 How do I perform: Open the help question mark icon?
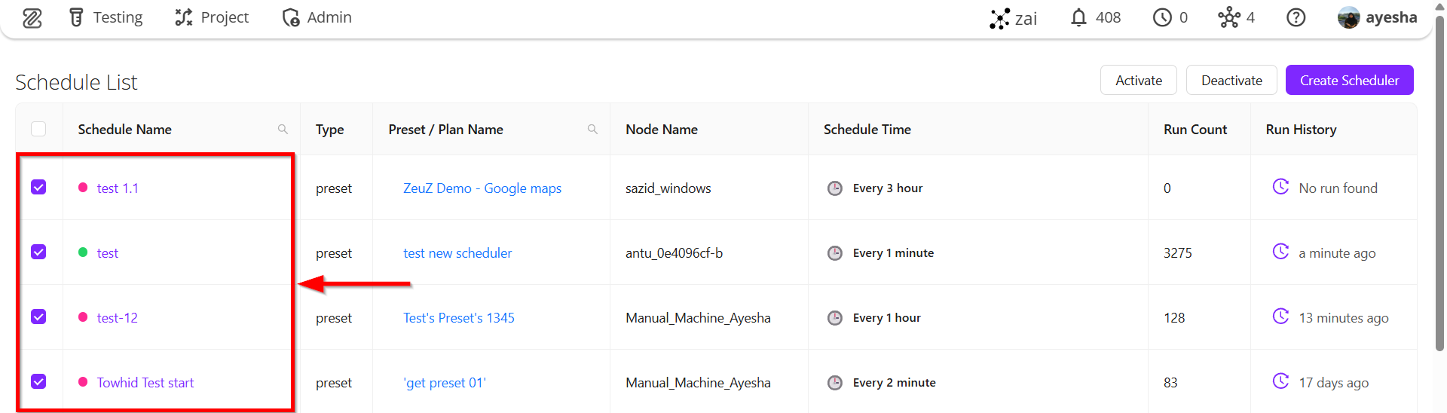[1296, 17]
